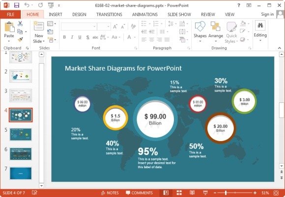Viewport: 285px width, 197px height.
Task: Align text right
Action: point(159,39)
